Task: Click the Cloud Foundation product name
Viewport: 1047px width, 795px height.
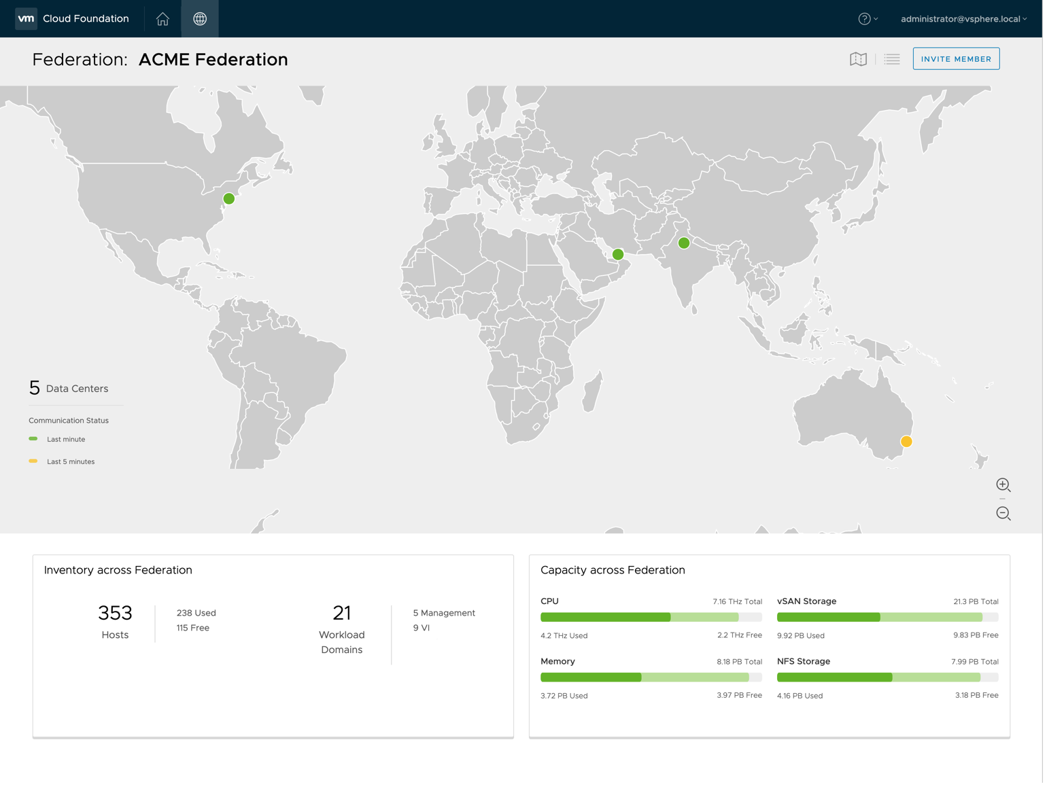Action: (x=86, y=19)
